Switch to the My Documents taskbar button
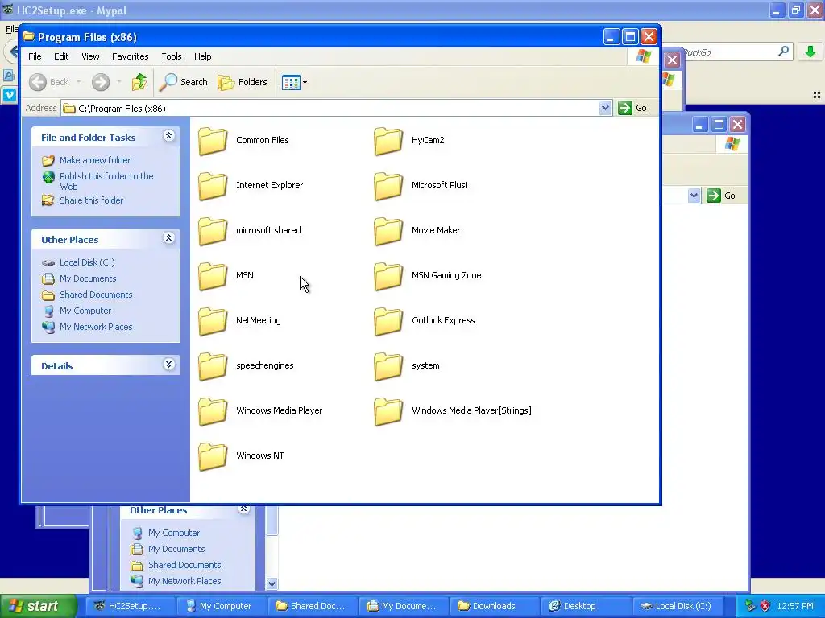This screenshot has width=825, height=618. [404, 606]
